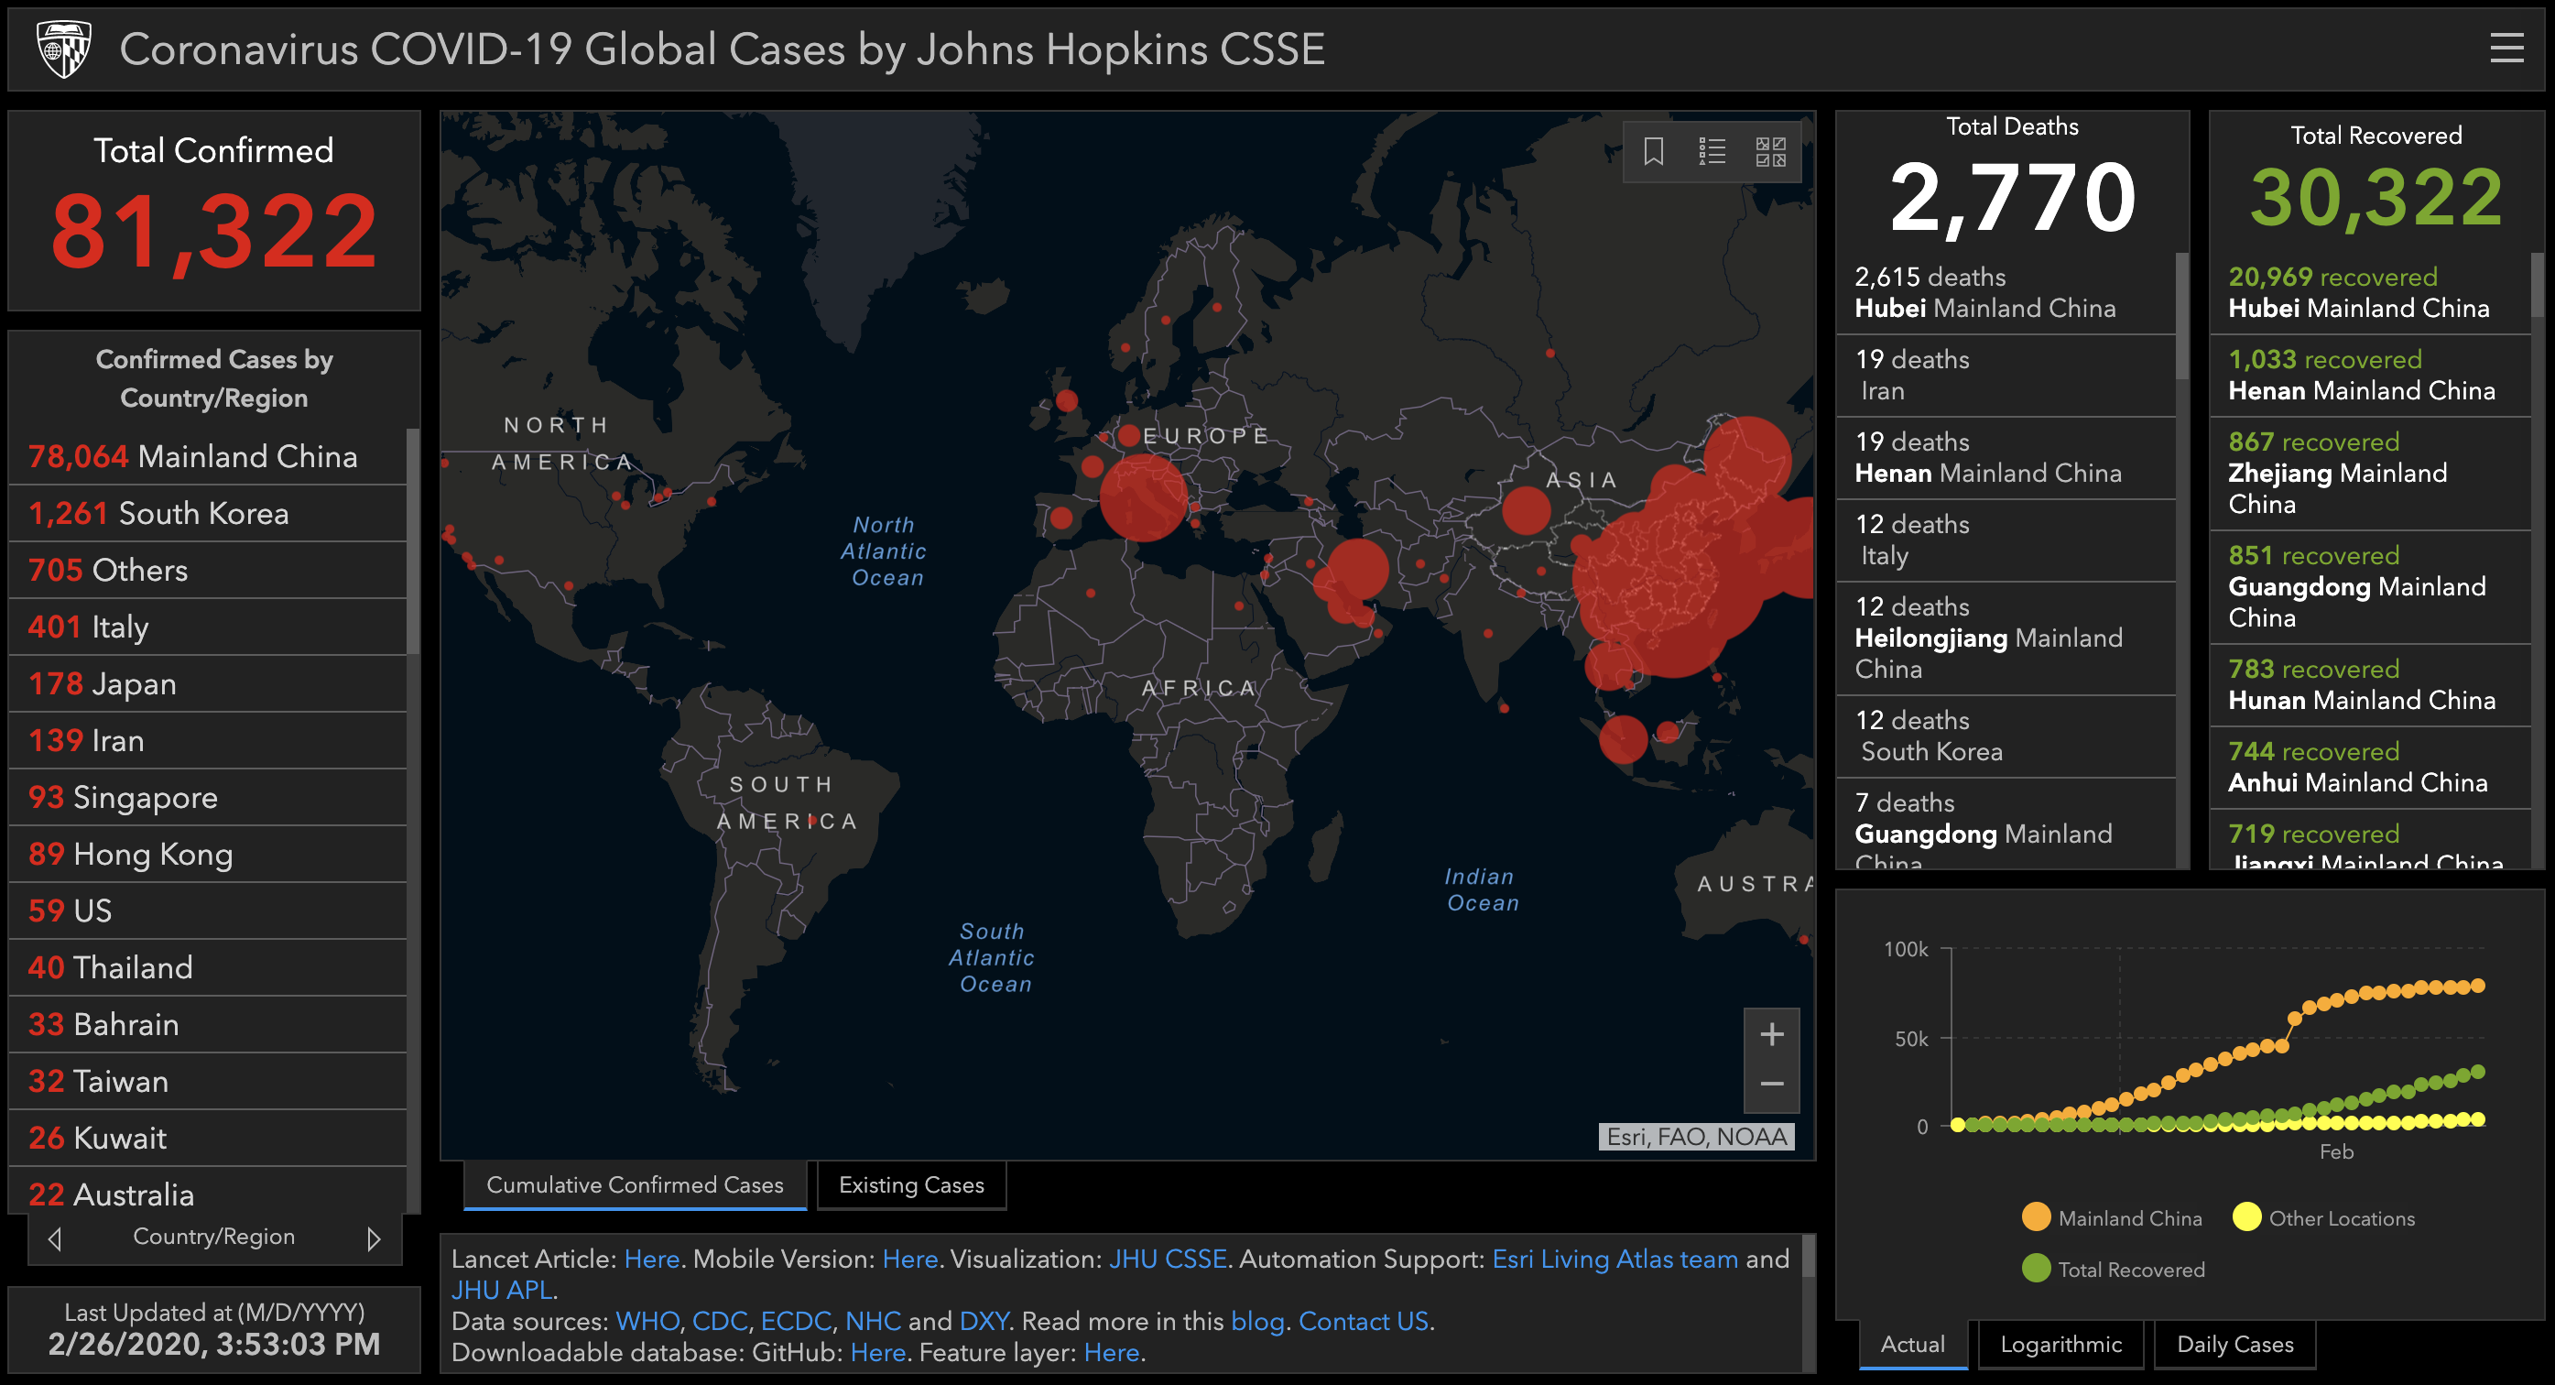Select the Logarithmic chart tab

pos(2061,1345)
